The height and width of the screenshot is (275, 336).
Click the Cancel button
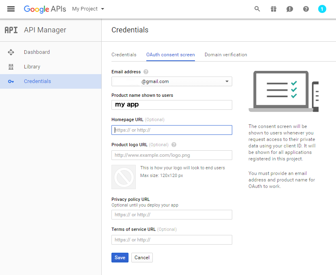tap(142, 258)
